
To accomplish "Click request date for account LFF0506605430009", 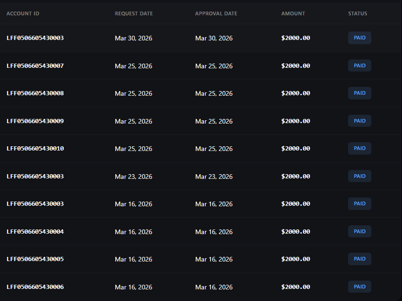I will pos(133,121).
